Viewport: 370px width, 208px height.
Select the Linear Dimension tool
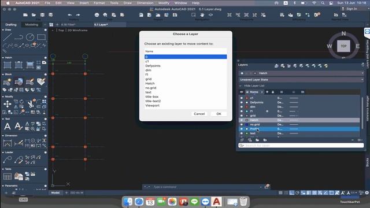click(x=8, y=143)
